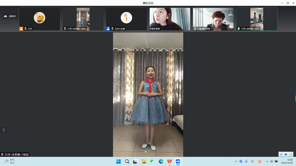Click the main speaker video of girl
Viewport: 296px width, 166px height.
[x=148, y=95]
